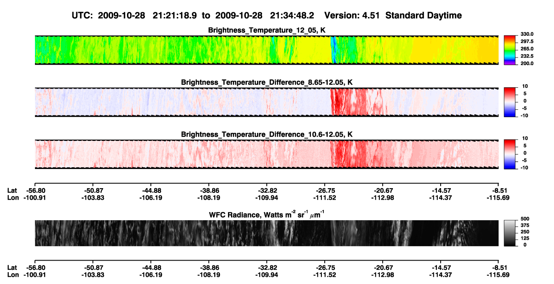Click the '232.5' colorbar tick label
This screenshot has width=554, height=284.
click(x=526, y=56)
